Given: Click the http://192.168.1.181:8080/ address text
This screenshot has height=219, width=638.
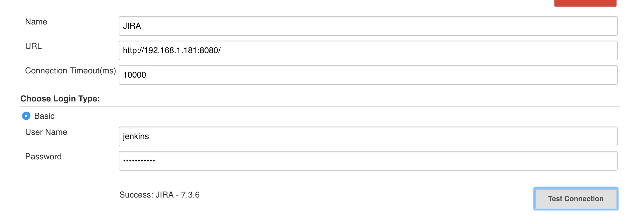Looking at the screenshot, I should 172,50.
